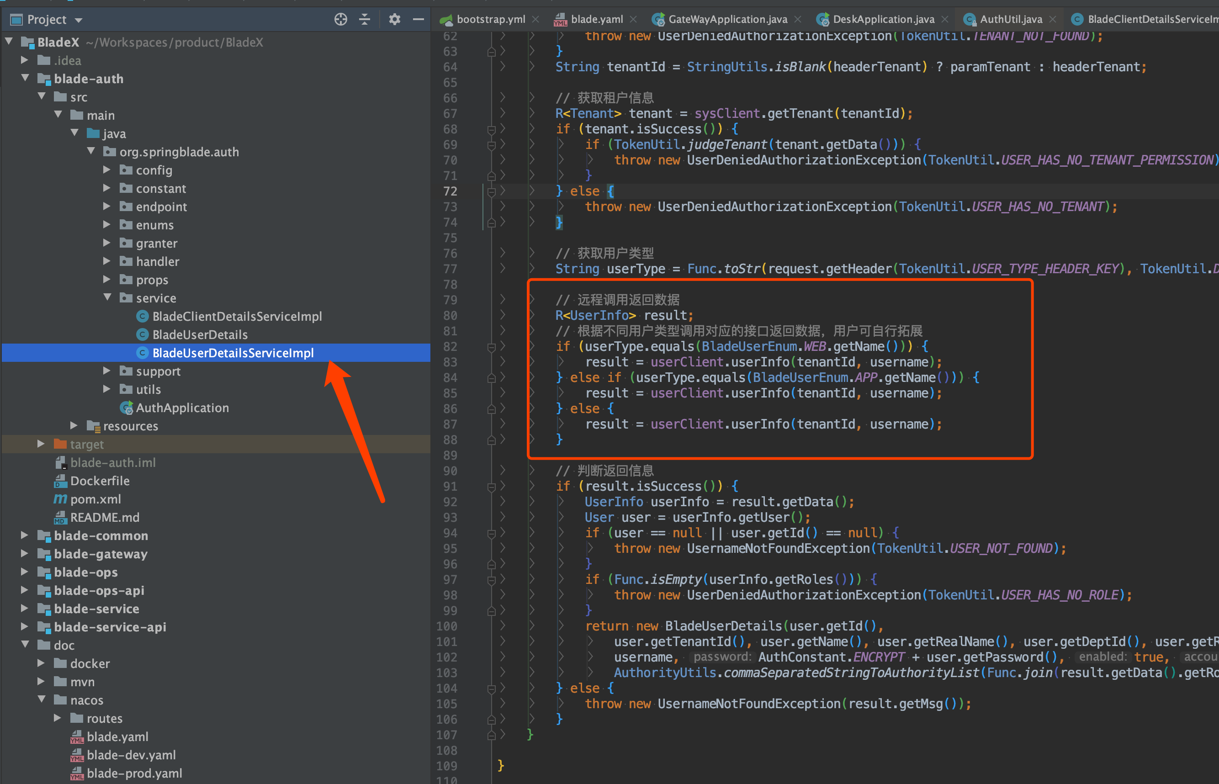Collapse the blade-auth module

pyautogui.click(x=26, y=77)
